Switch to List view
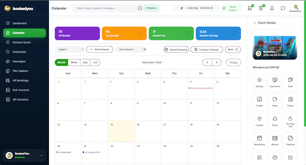 (95, 62)
